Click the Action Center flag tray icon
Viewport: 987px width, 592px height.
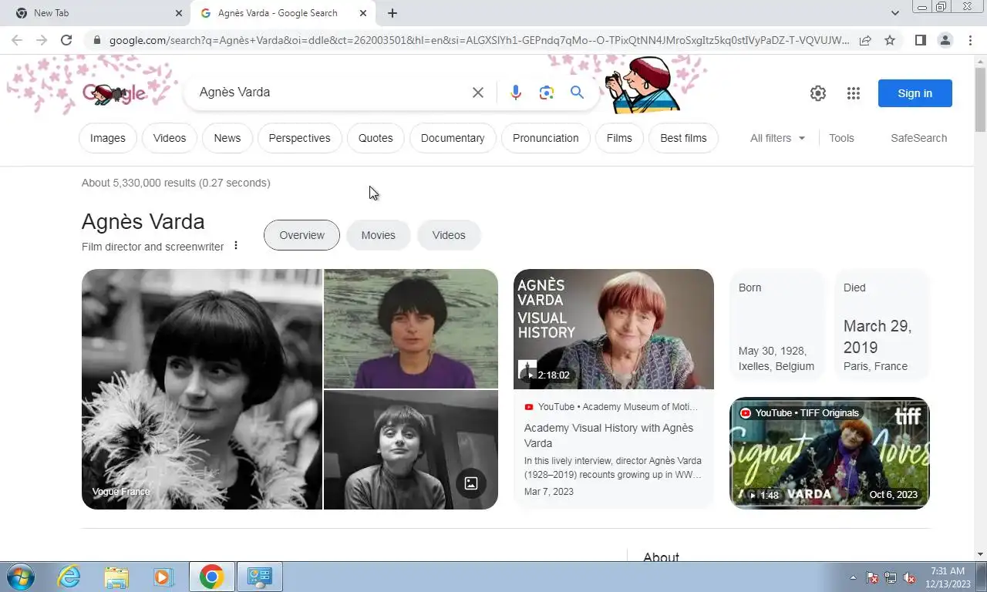tap(872, 577)
